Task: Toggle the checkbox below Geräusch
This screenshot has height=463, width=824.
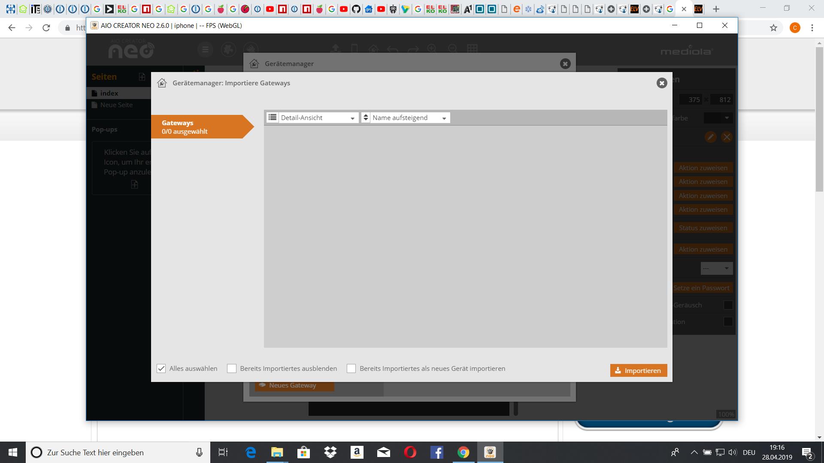Action: point(728,322)
